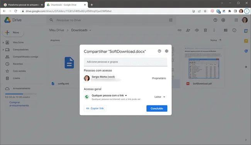This screenshot has width=251, height=145.
Task: Open Google account avatar in Drive header
Action: point(244,20)
